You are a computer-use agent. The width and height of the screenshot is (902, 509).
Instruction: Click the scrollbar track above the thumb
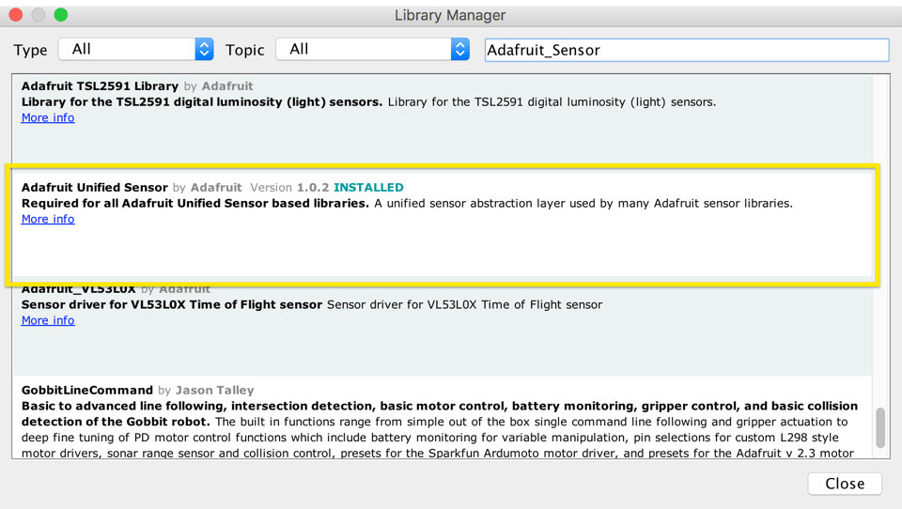click(880, 235)
